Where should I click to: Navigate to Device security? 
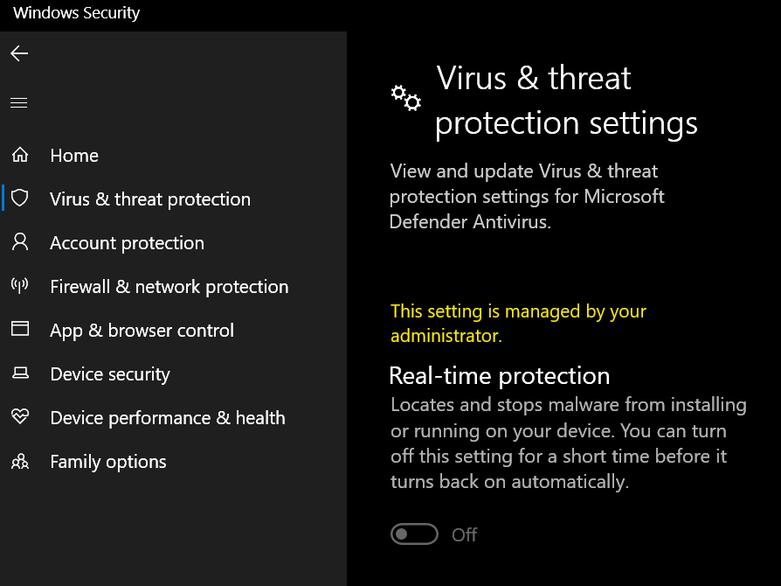coord(110,374)
